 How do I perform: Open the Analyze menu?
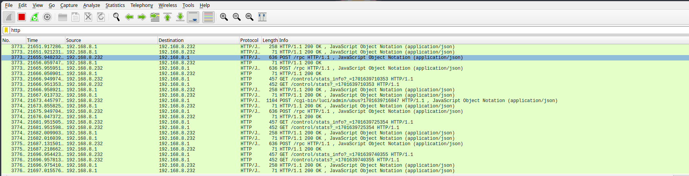[x=91, y=5]
